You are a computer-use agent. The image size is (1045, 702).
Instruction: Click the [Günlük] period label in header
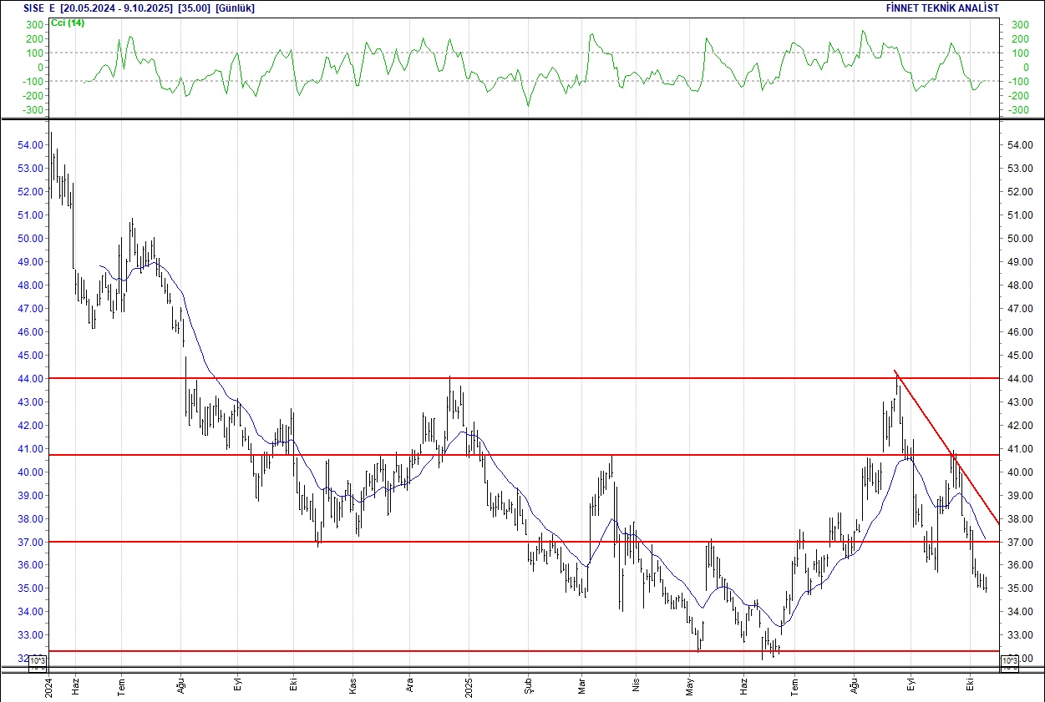[235, 8]
